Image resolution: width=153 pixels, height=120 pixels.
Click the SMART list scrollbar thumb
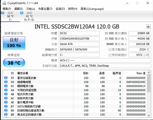[x=149, y=83]
